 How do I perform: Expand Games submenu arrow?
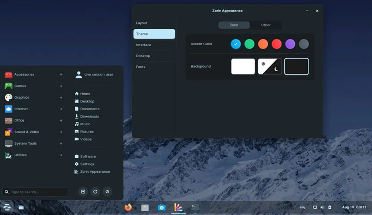pyautogui.click(x=61, y=86)
